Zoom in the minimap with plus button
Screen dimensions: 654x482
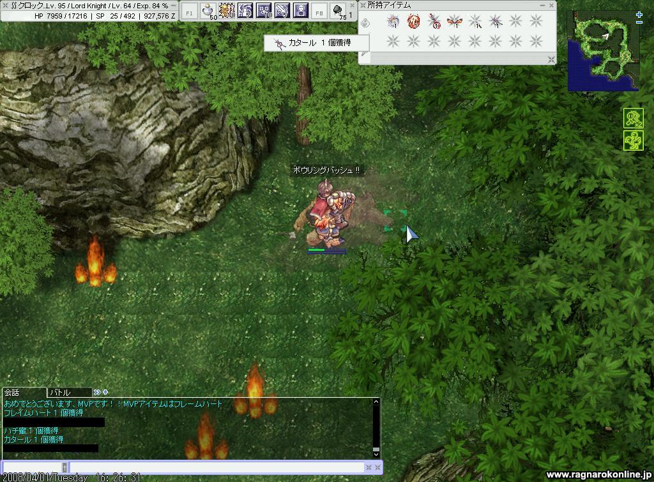(x=639, y=15)
